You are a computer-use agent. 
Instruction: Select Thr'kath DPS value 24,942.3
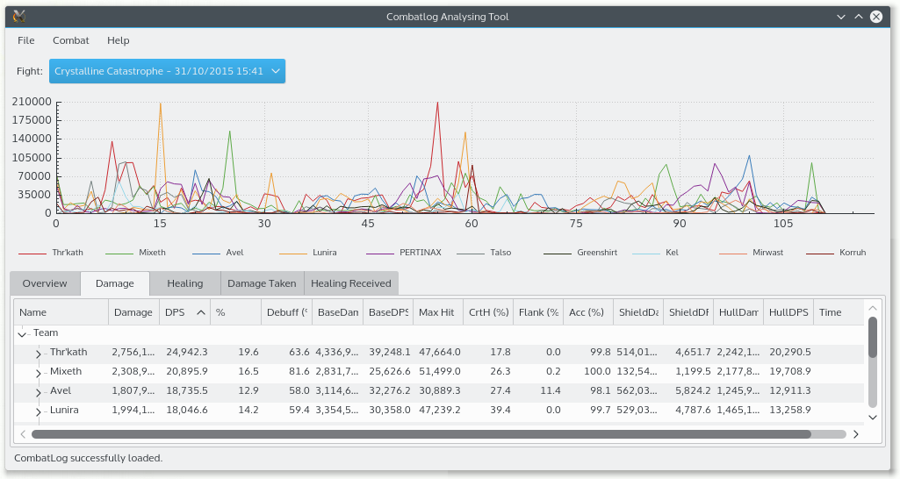click(x=187, y=352)
